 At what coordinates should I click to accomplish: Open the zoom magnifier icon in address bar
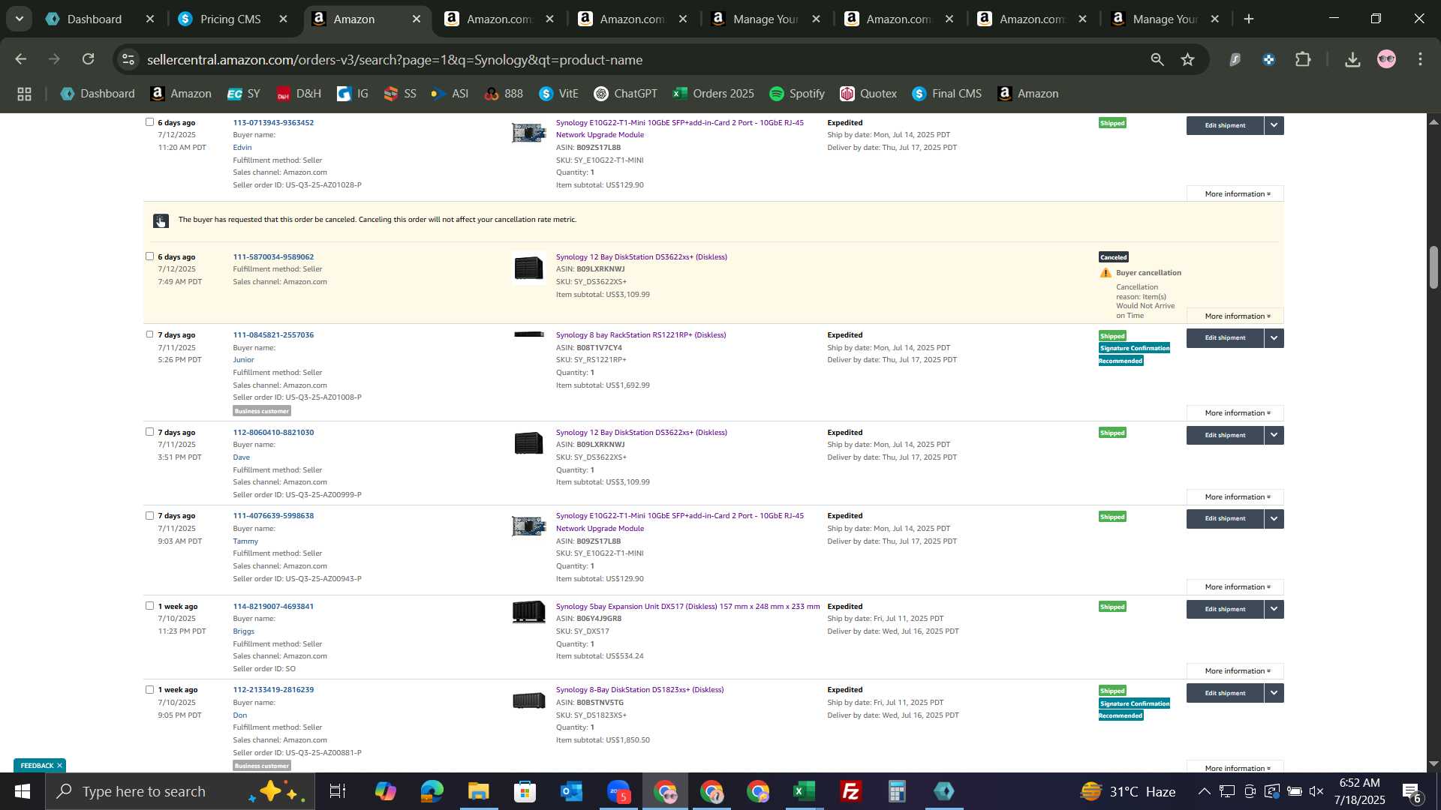click(1157, 59)
